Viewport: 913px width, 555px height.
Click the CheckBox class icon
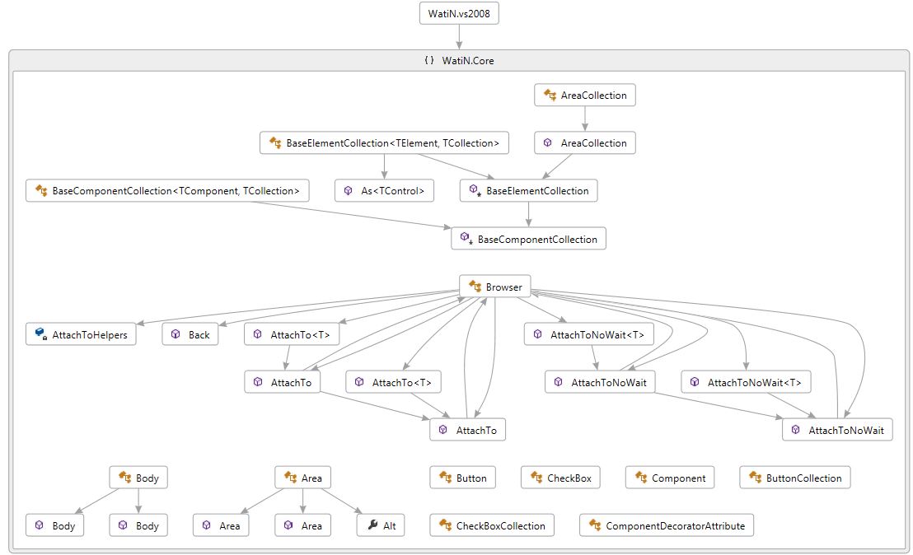click(x=536, y=477)
